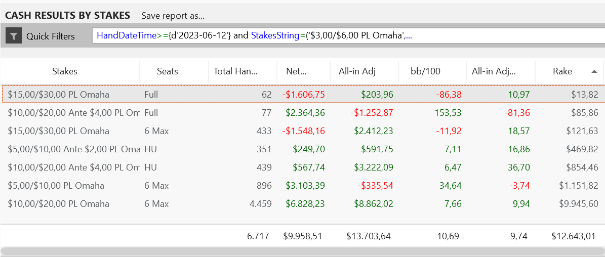Select the $10,00/$20,00 PL Omaha 6 Max row
The image size is (605, 257).
click(x=303, y=204)
